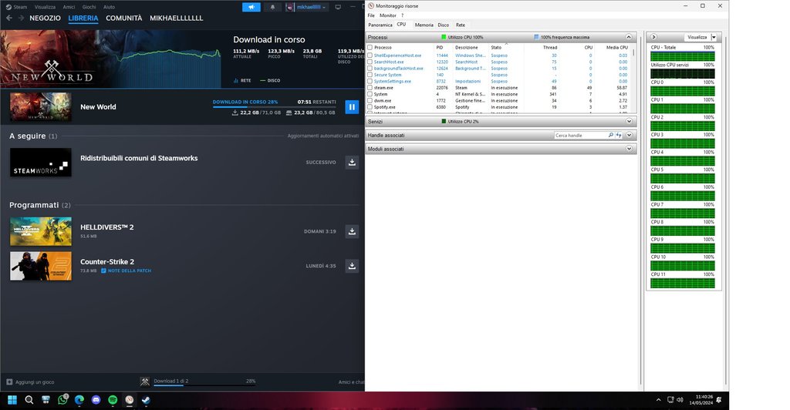
Task: Check SearchHost.exe process
Action: click(370, 62)
